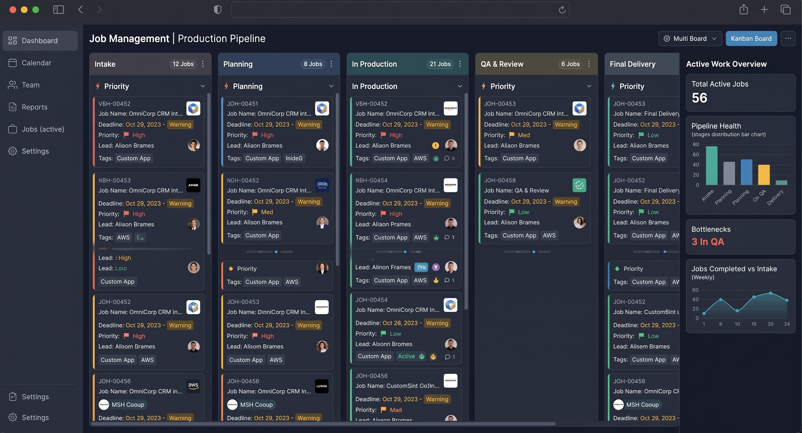The height and width of the screenshot is (433, 802).
Task: Click the upper Settings gear icon in sidebar
Action: (x=13, y=151)
